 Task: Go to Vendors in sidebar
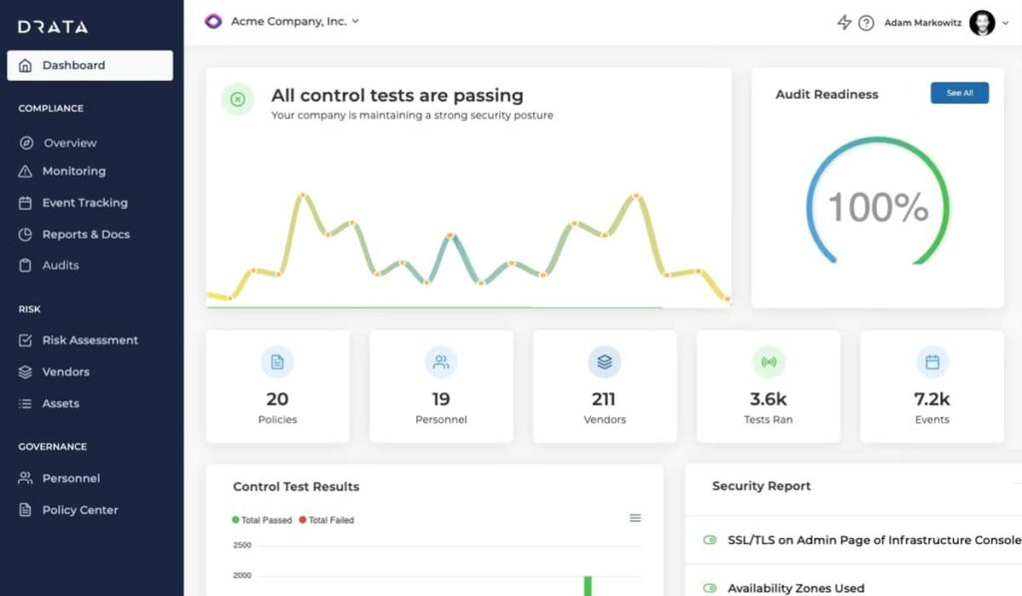(66, 371)
